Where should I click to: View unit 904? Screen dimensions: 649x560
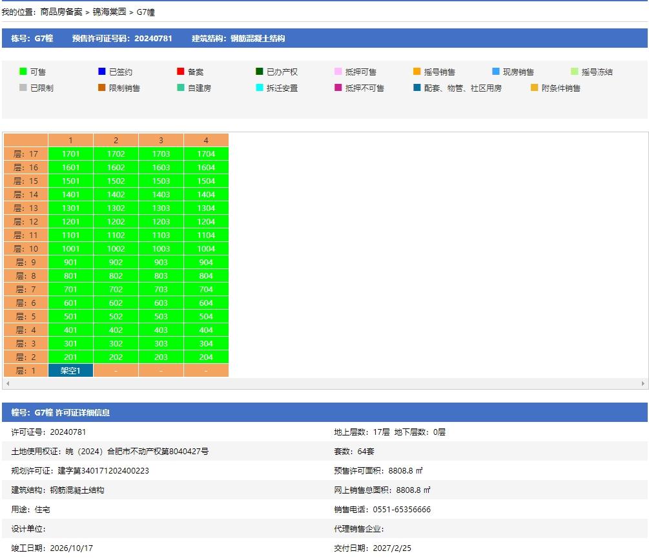coord(206,262)
